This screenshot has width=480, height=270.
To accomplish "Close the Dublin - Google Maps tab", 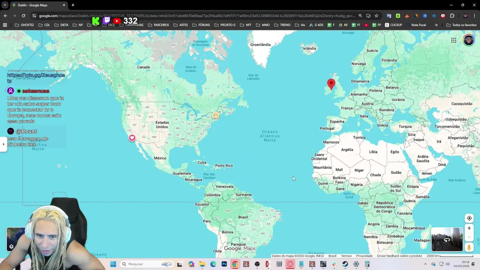I will pyautogui.click(x=64, y=5).
